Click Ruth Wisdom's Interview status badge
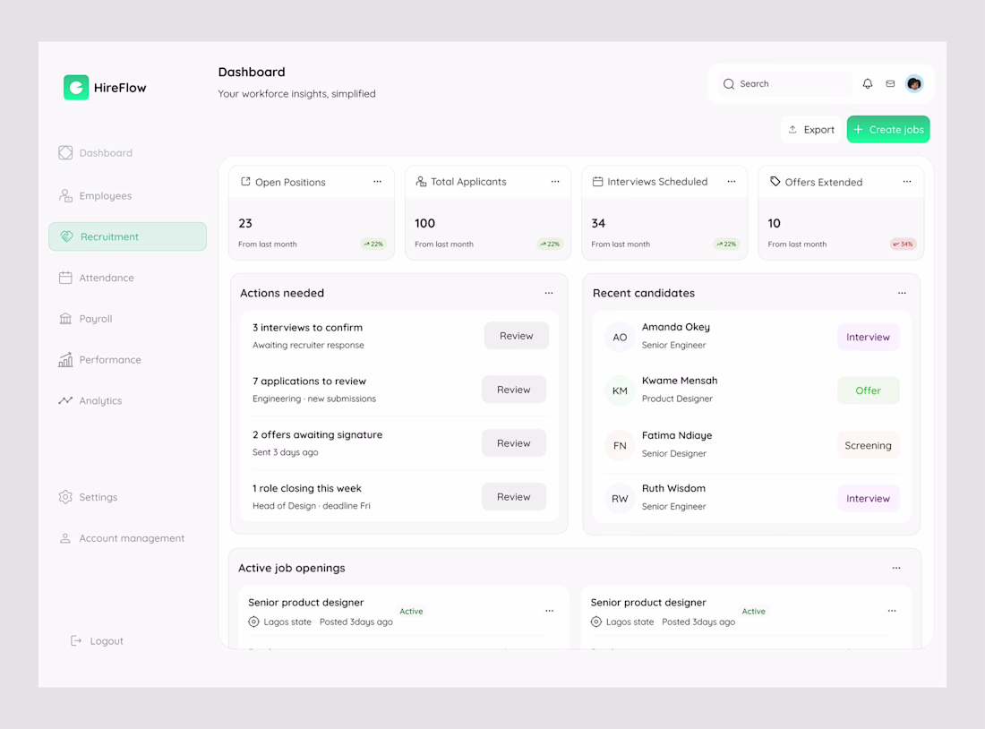This screenshot has height=729, width=985. pyautogui.click(x=869, y=498)
